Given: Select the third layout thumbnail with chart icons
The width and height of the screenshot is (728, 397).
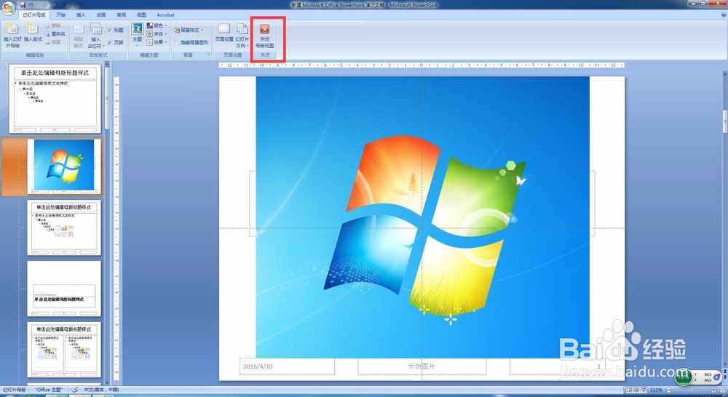Looking at the screenshot, I should (64, 228).
